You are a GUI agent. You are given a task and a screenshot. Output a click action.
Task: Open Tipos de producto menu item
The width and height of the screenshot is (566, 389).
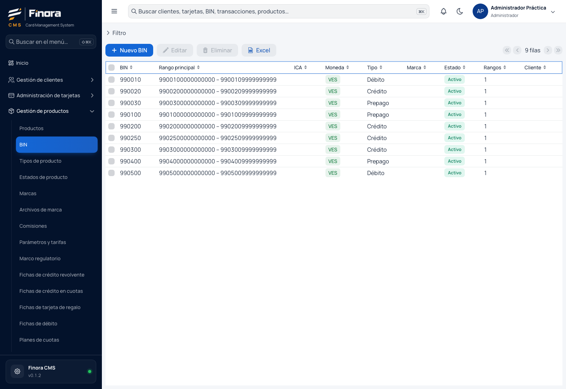pyautogui.click(x=40, y=161)
